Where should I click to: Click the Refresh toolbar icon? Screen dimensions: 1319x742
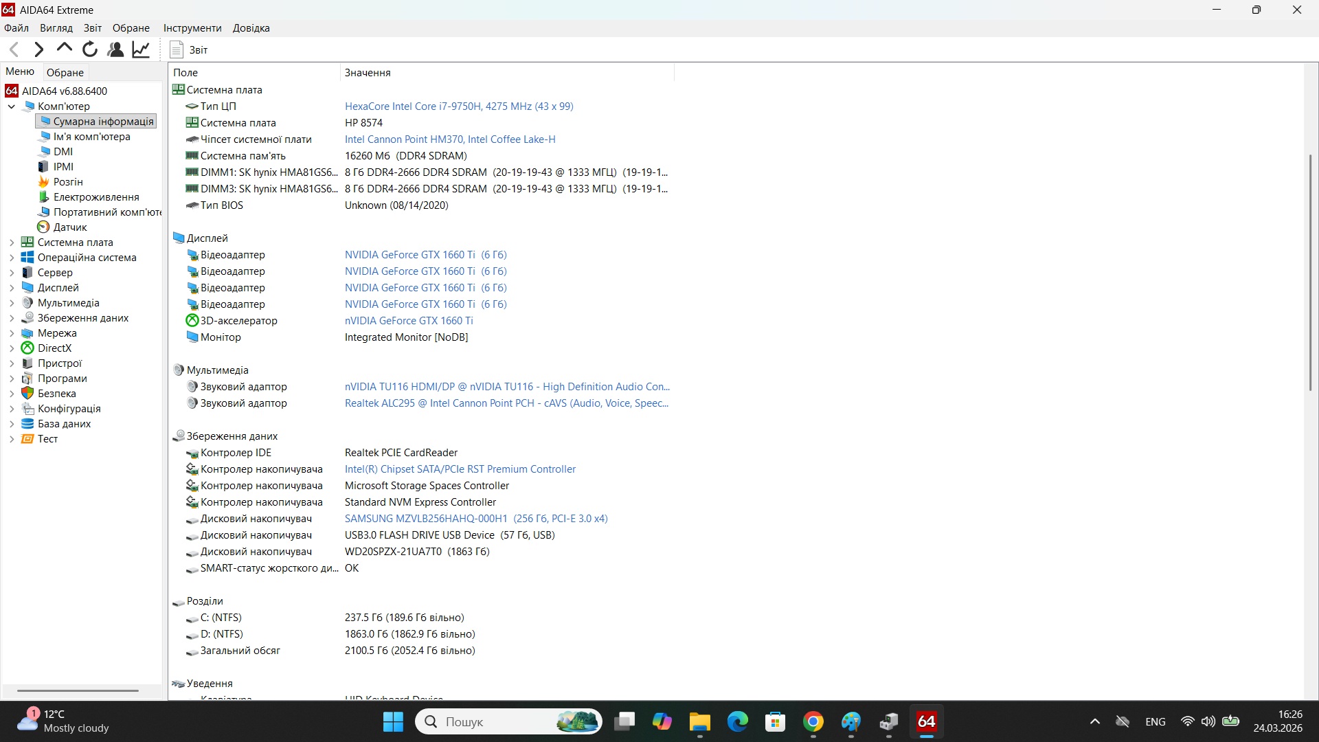coord(89,49)
